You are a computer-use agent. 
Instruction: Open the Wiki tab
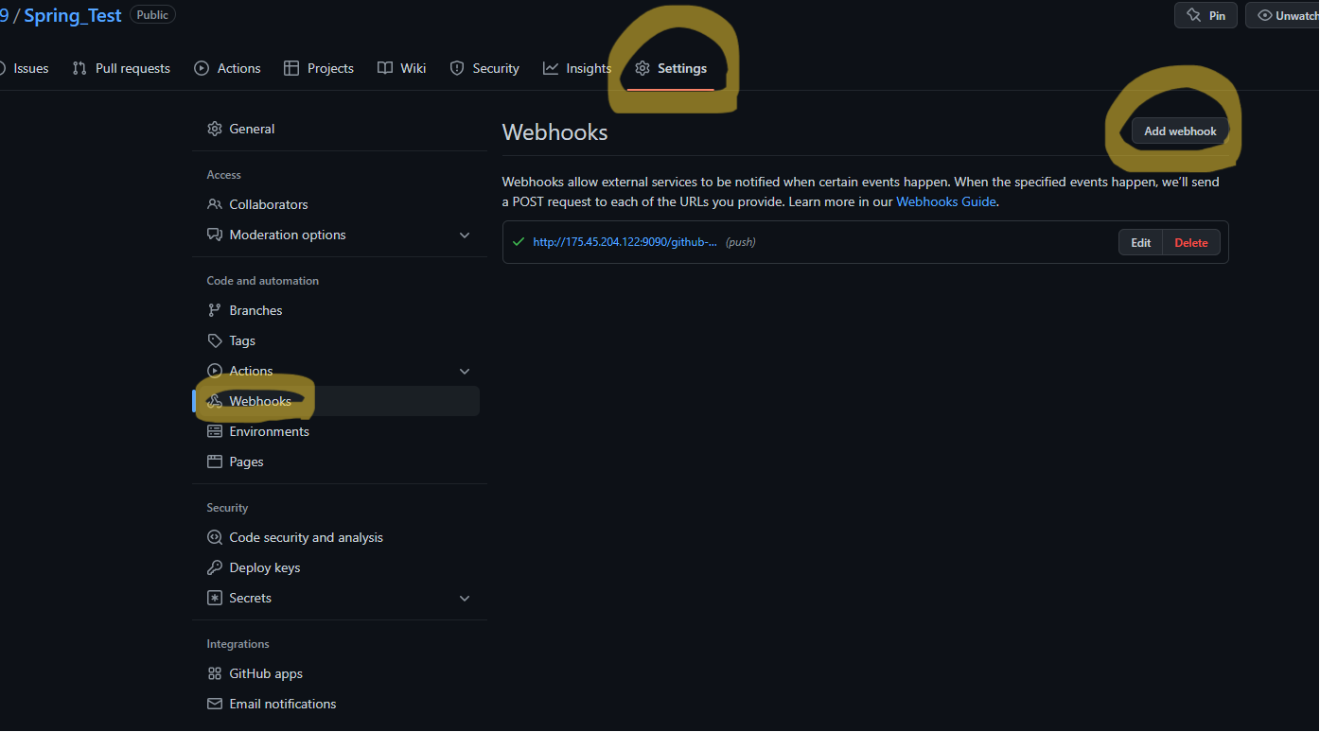click(401, 68)
